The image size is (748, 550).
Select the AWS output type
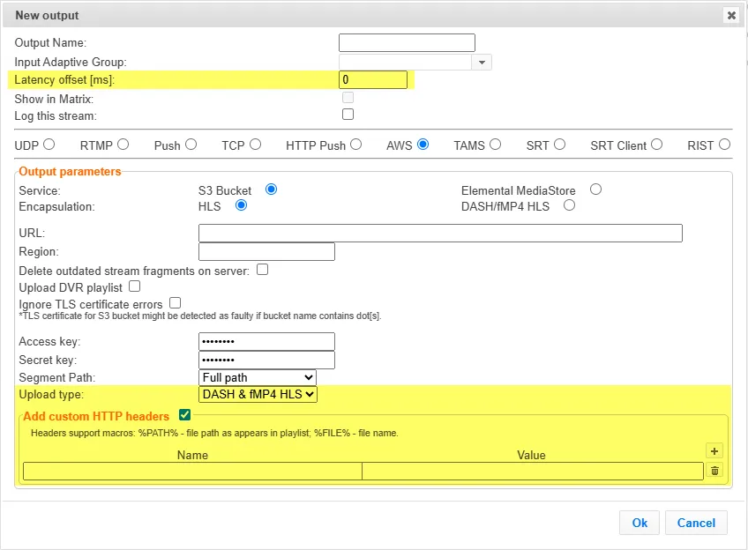pyautogui.click(x=423, y=145)
